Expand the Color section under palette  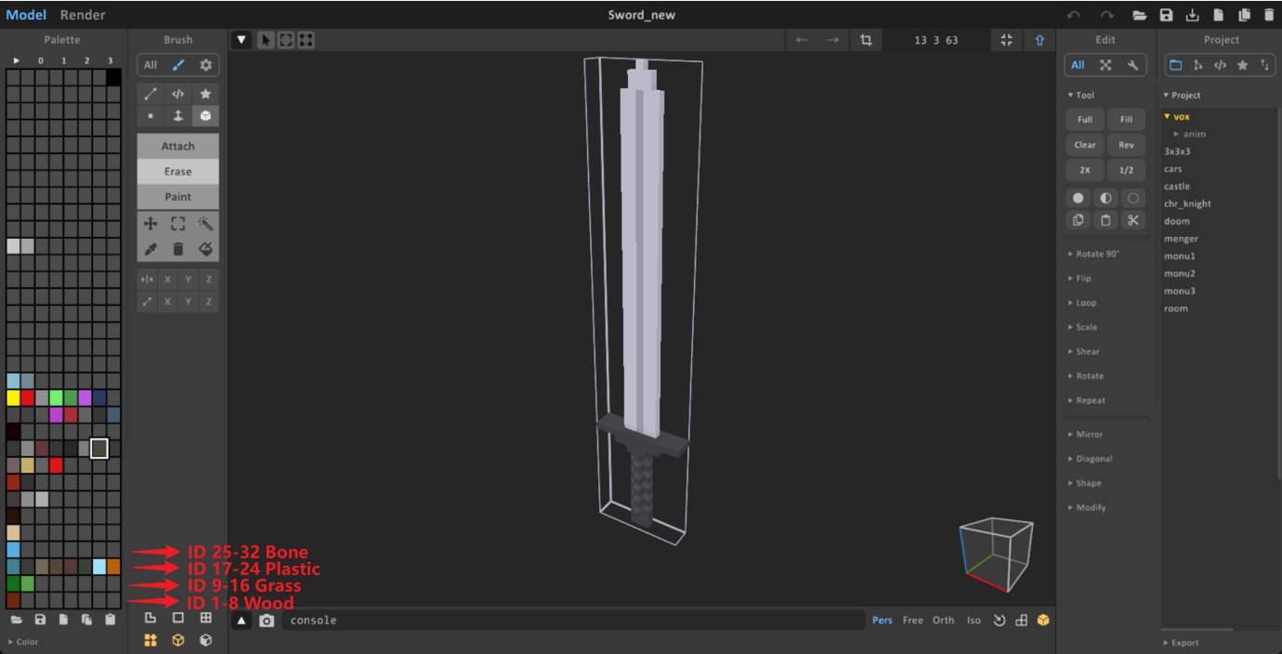pos(26,642)
